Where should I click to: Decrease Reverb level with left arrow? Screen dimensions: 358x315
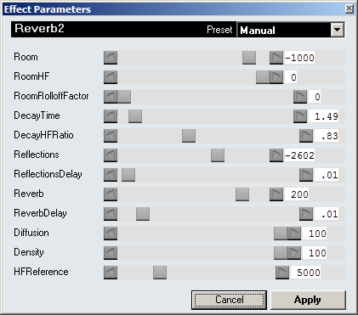point(111,194)
